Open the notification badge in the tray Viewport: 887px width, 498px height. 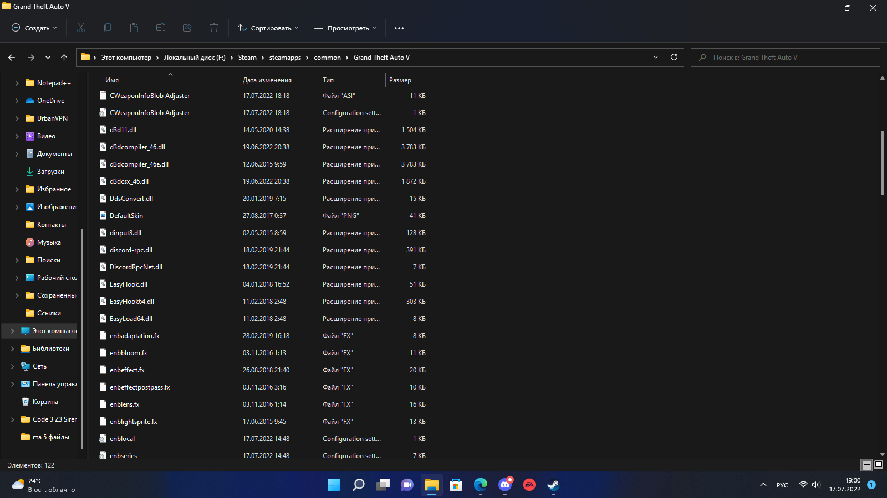coord(871,485)
